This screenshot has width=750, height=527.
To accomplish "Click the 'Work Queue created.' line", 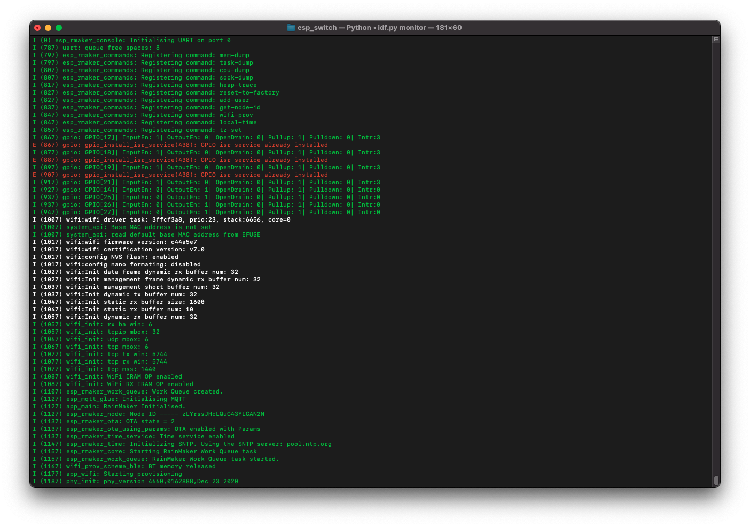I will [128, 391].
